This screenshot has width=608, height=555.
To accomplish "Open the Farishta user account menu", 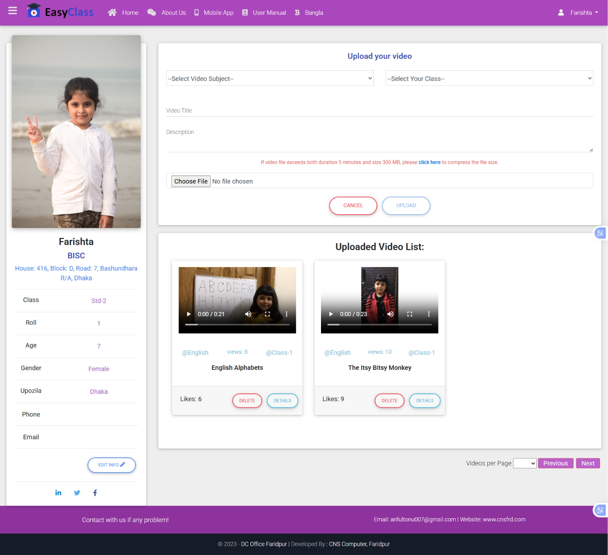I will point(578,13).
